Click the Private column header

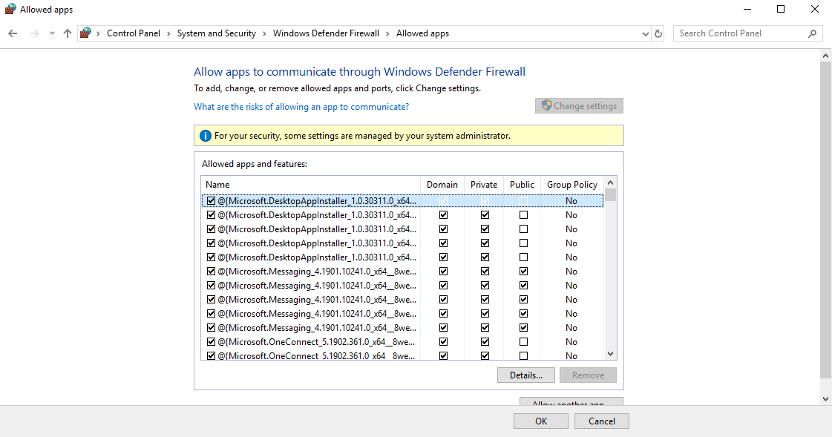[x=484, y=185]
